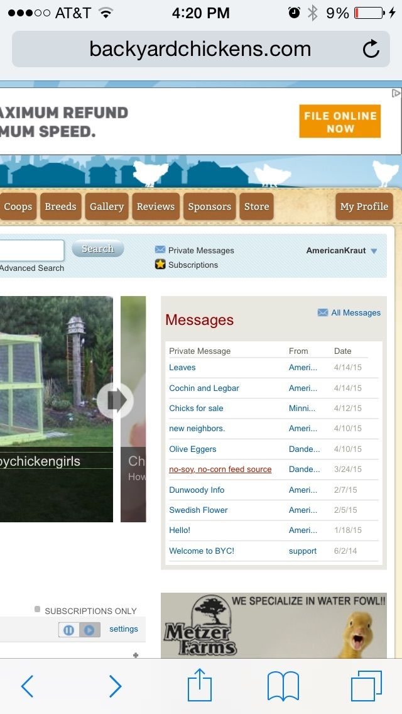Image resolution: width=402 pixels, height=714 pixels.
Task: Open the Sponsors tab
Action: pos(209,206)
